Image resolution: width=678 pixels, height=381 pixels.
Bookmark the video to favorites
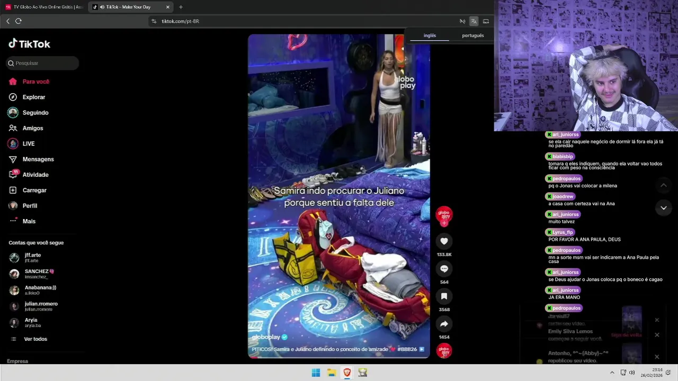[444, 296]
